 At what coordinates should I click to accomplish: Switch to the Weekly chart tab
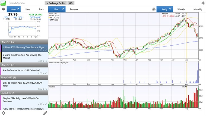[181, 9]
